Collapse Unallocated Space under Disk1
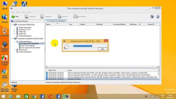The image size is (176, 99). 14,42
